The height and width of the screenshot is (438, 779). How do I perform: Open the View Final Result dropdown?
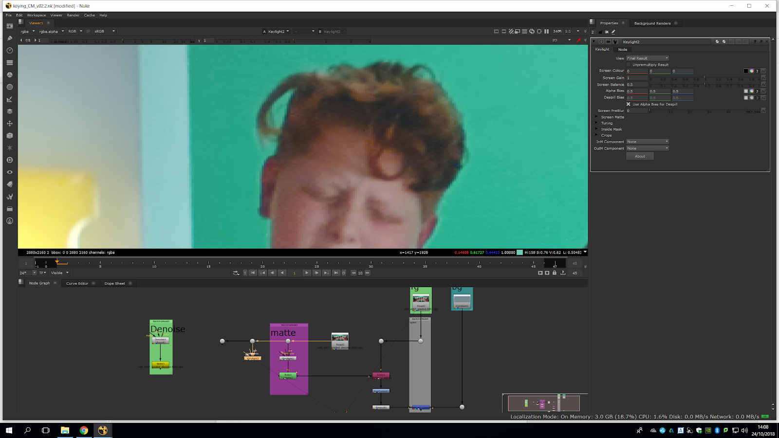tap(648, 58)
